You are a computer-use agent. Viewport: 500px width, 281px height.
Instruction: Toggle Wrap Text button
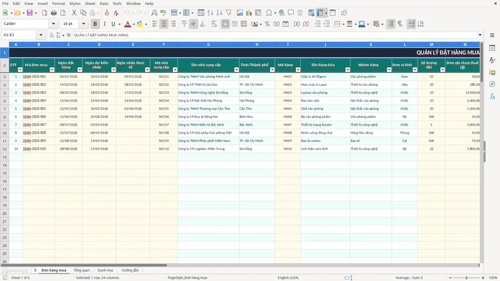click(x=214, y=24)
